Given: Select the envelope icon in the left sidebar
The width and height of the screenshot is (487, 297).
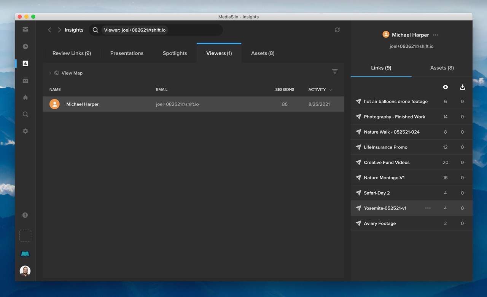Looking at the screenshot, I should tap(25, 29).
